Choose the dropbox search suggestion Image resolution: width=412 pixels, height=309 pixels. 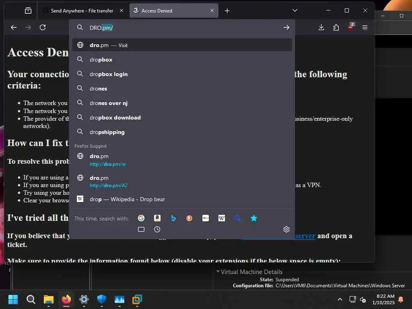tap(182, 60)
